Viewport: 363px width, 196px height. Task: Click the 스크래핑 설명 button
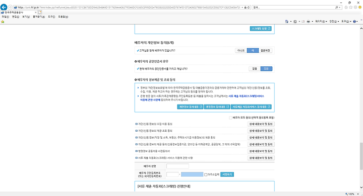(x=261, y=29)
